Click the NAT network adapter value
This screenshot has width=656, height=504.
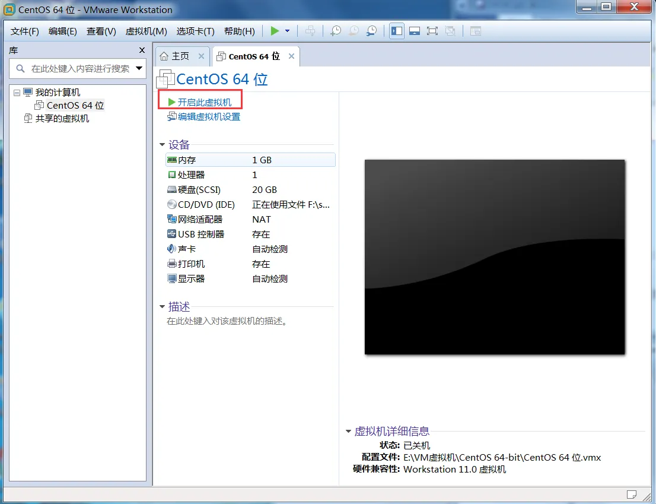point(262,219)
